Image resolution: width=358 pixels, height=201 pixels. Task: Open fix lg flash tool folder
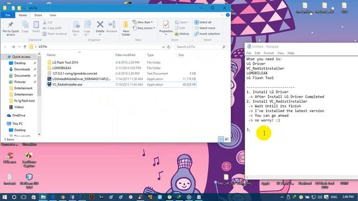pyautogui.click(x=25, y=100)
